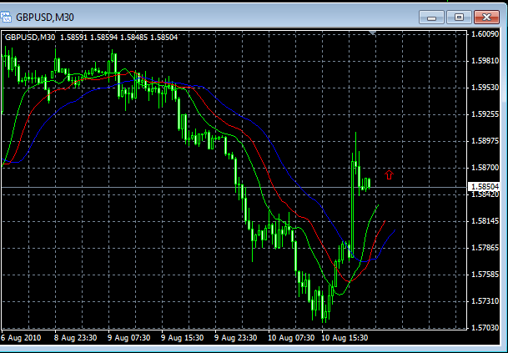Click the price scale value 1.58700
Image resolution: width=508 pixels, height=353 pixels.
click(x=485, y=168)
